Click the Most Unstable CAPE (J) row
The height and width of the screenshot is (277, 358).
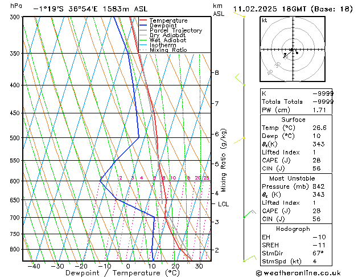point(296,211)
